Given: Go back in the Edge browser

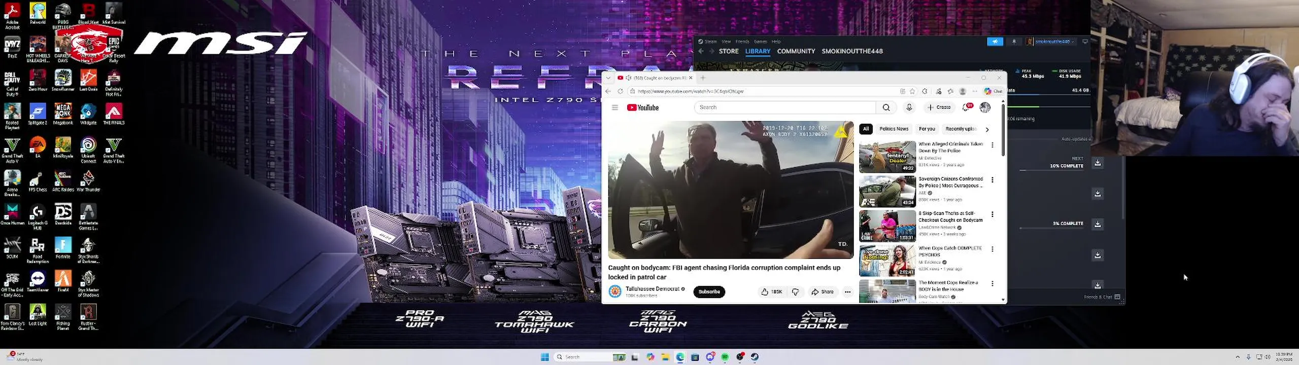Looking at the screenshot, I should [608, 91].
